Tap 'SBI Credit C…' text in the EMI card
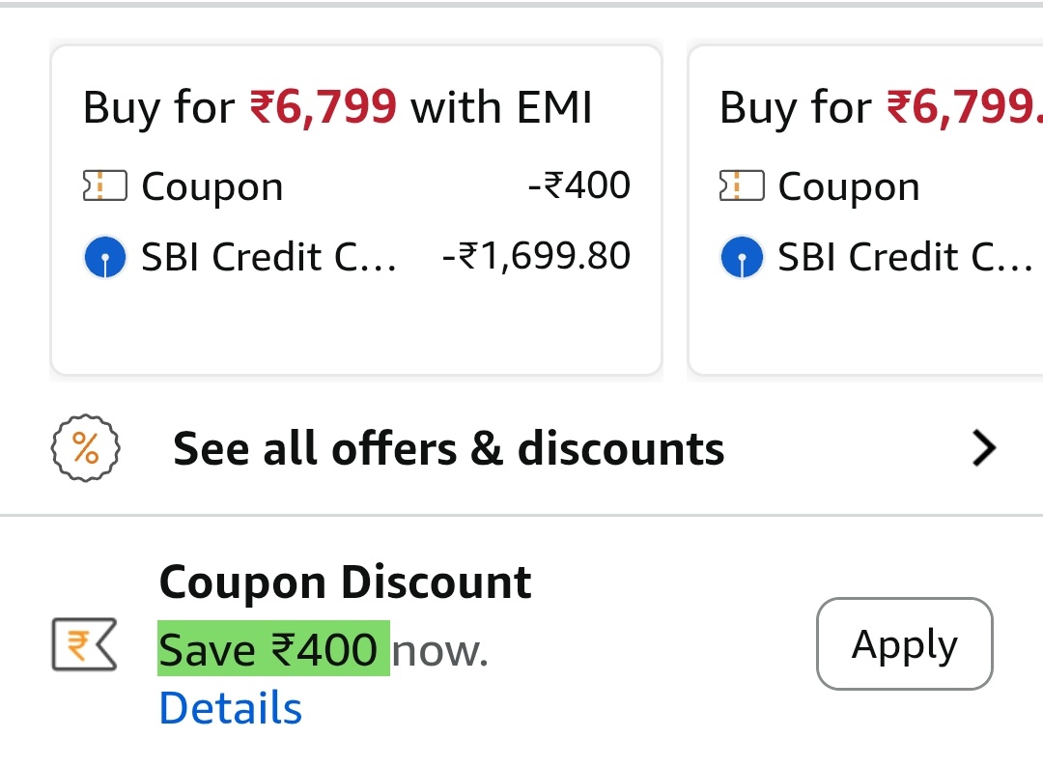Viewport: 1043px width, 767px height. 269,258
